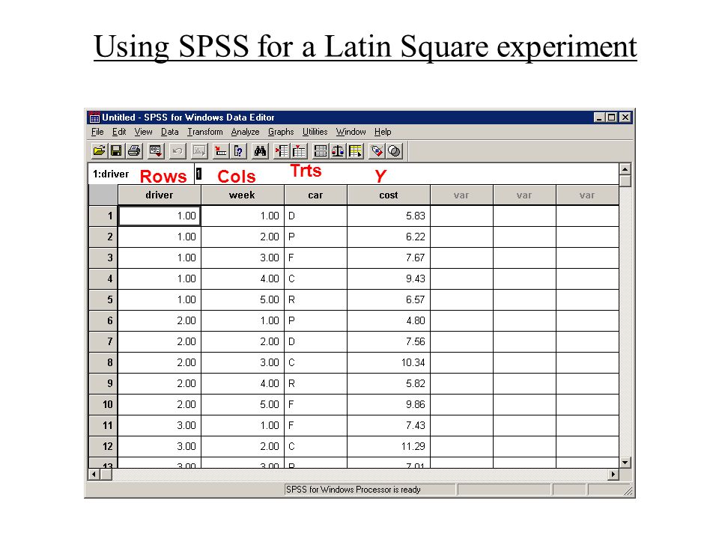Open the File menu
The image size is (719, 539).
tap(97, 132)
